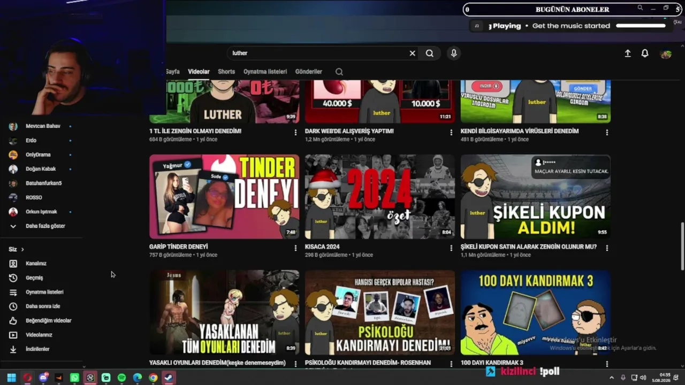Open WhatsApp from the taskbar

click(x=74, y=378)
